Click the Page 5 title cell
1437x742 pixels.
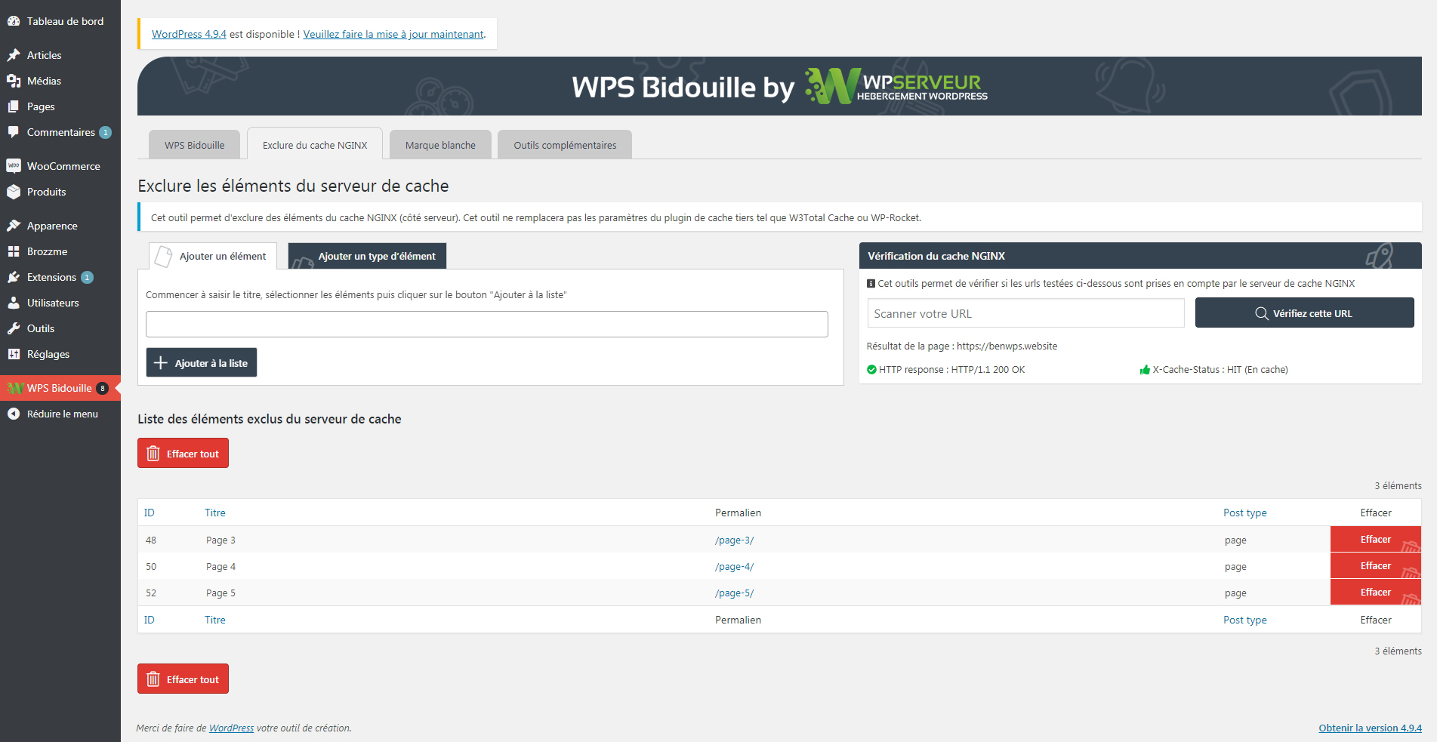pyautogui.click(x=220, y=593)
